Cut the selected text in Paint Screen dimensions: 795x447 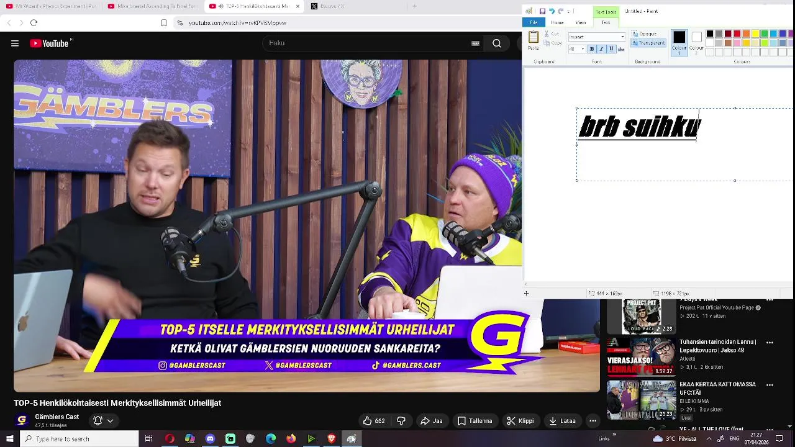pos(552,34)
